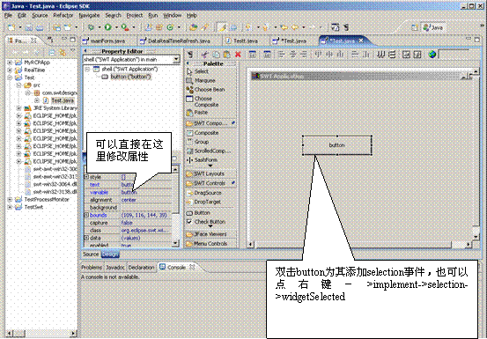The height and width of the screenshot is (339, 487).
Task: Expand the bounds property row
Action: tap(86, 215)
